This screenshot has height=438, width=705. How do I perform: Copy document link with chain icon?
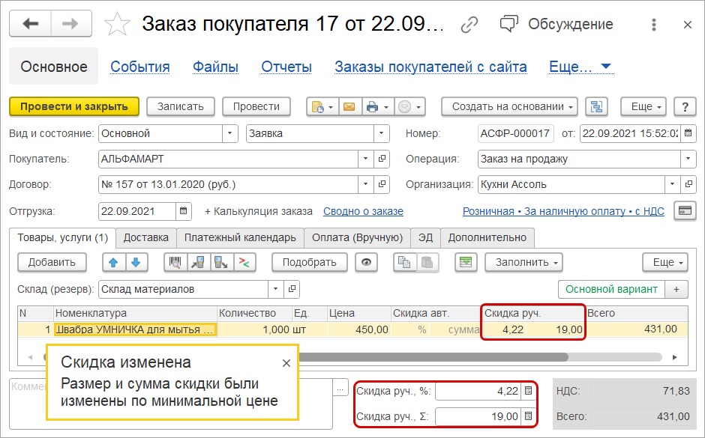point(469,25)
